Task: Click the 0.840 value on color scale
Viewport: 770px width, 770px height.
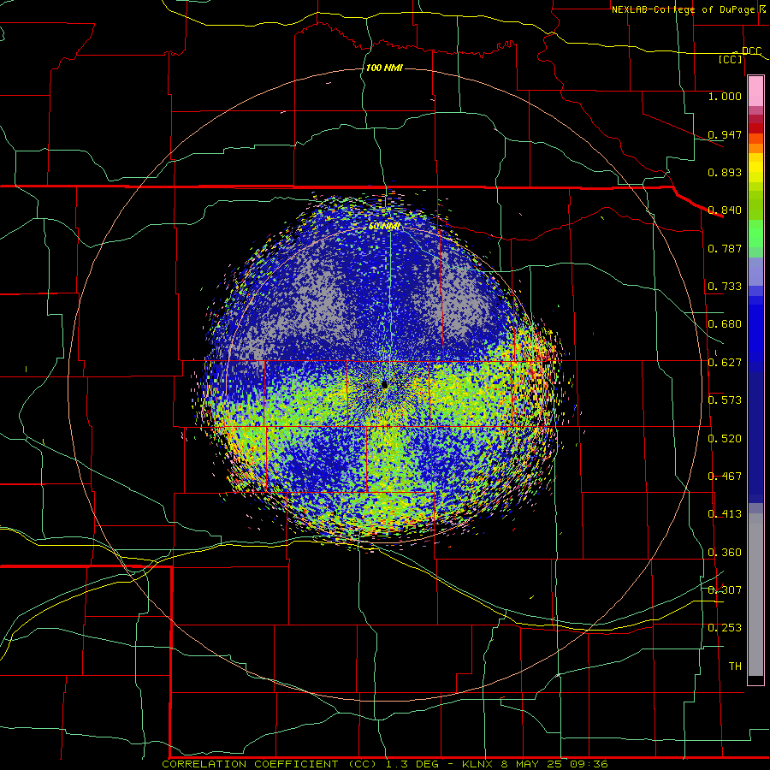Action: [725, 210]
